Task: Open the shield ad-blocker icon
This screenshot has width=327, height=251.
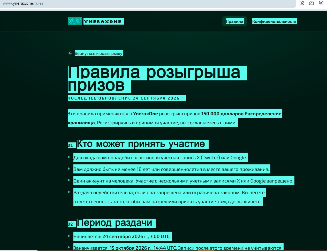Action: (321, 3)
